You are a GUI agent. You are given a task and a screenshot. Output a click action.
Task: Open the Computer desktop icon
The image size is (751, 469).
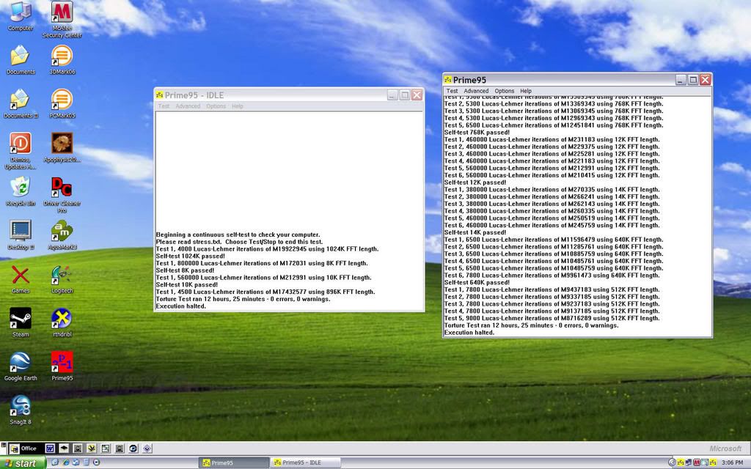[21, 16]
